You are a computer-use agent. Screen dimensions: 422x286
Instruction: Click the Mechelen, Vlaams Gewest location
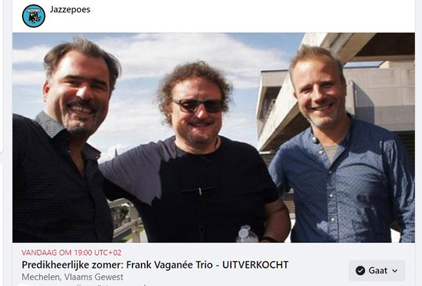[73, 277]
